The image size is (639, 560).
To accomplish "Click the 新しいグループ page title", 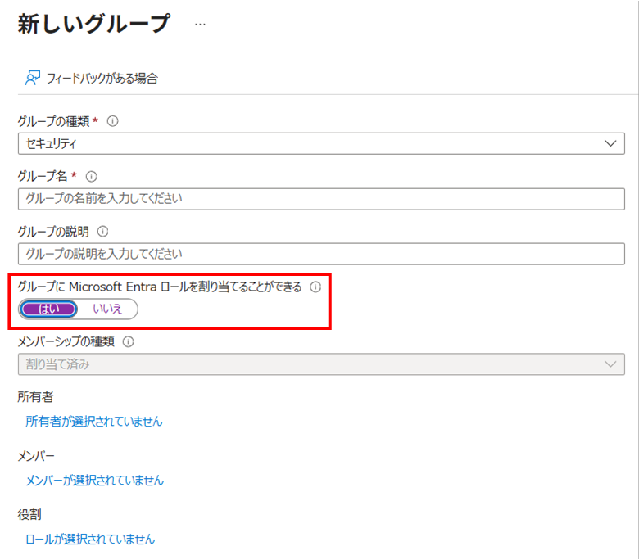I will [93, 24].
